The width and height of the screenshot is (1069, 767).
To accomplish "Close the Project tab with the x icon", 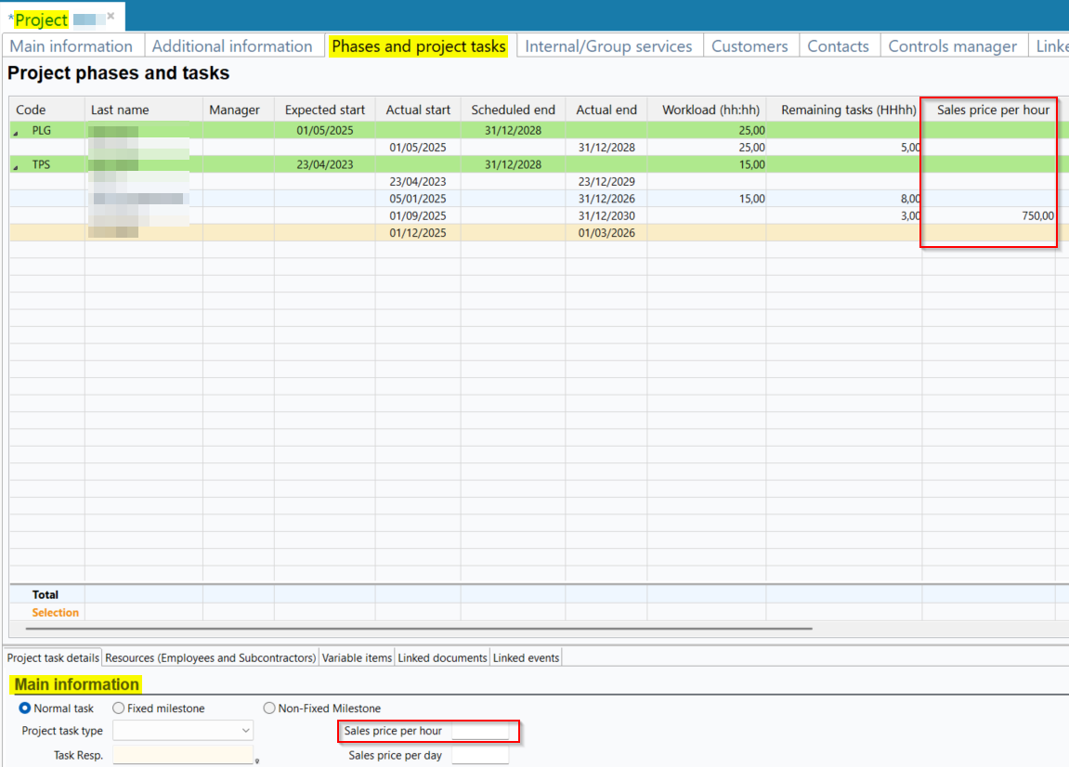I will coord(111,16).
